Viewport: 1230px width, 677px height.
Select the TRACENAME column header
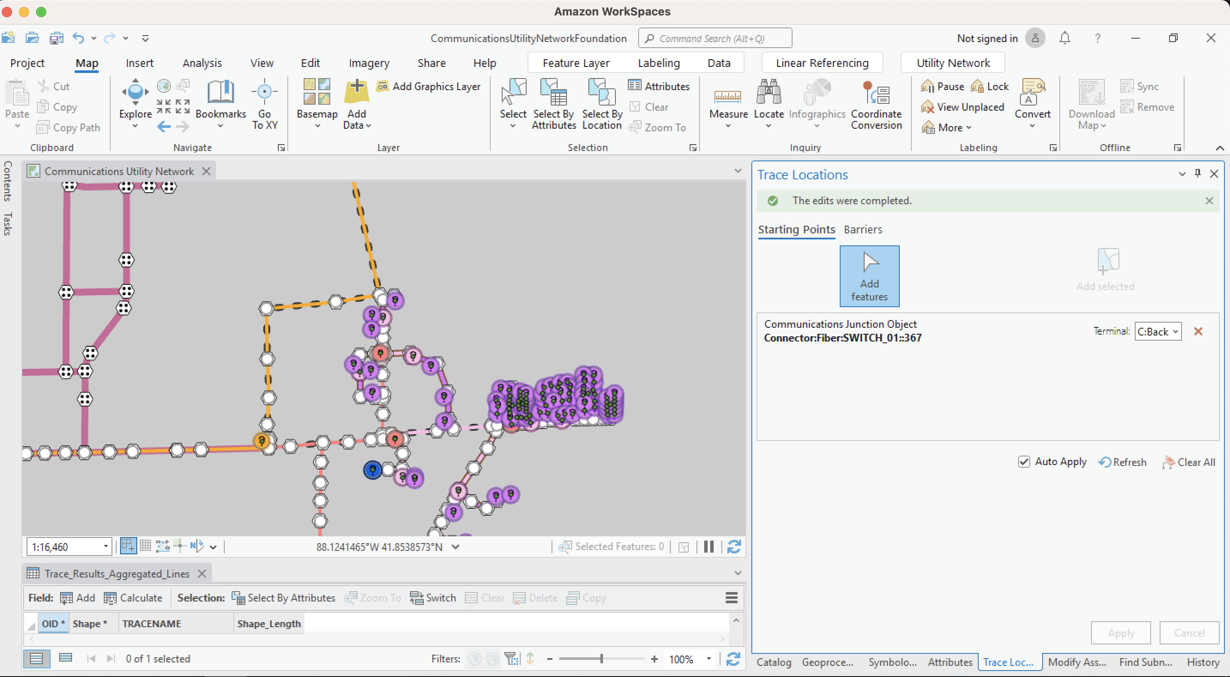tap(176, 623)
